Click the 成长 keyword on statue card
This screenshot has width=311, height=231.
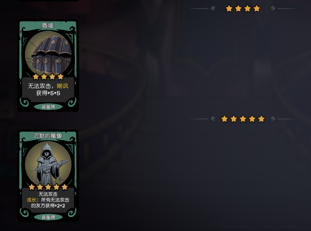click(31, 200)
